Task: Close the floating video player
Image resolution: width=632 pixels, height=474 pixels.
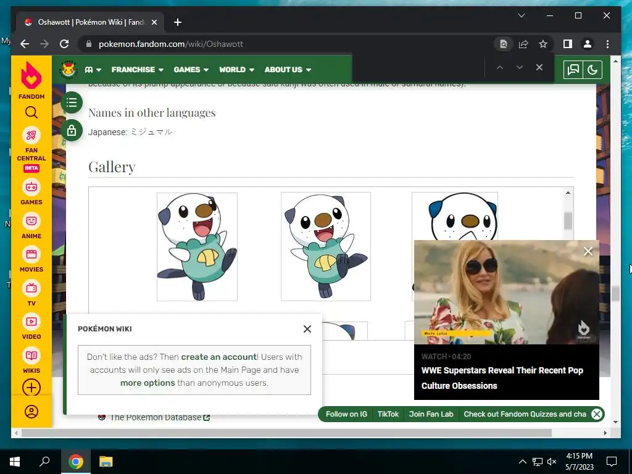Action: click(588, 252)
